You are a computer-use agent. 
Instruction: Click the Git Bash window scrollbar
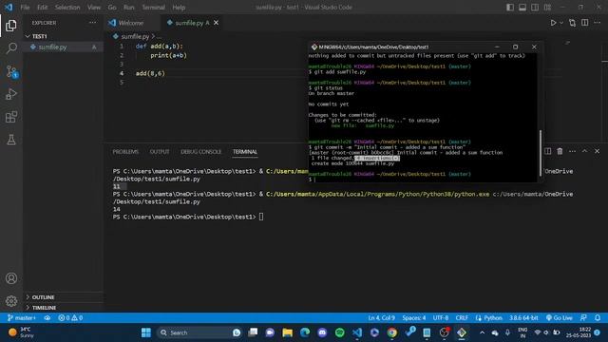pos(541,153)
